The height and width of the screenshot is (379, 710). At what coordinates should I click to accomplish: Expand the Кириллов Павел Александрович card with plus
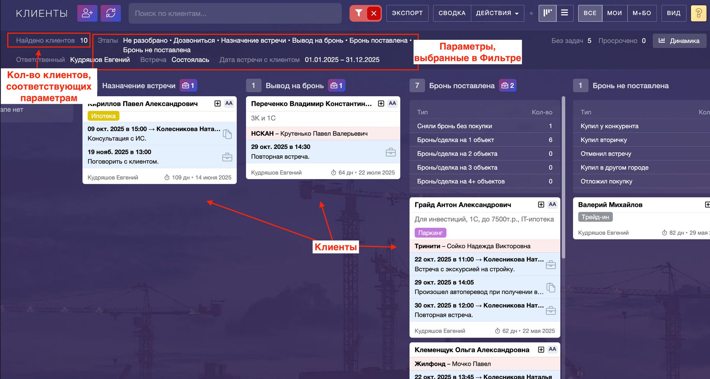[218, 103]
